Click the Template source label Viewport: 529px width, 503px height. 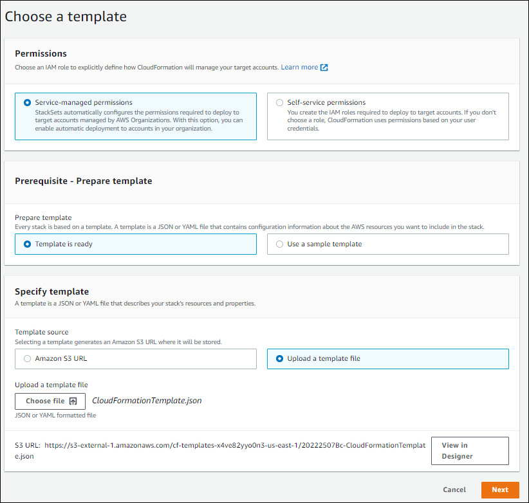(x=41, y=332)
